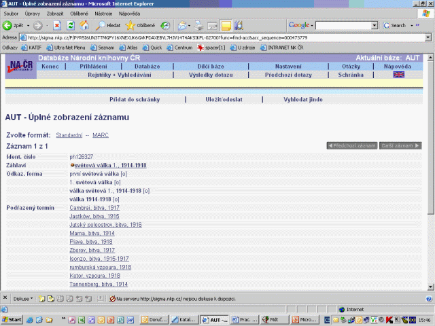Click Uložit/odeslat
435x326 pixels.
coord(224,100)
